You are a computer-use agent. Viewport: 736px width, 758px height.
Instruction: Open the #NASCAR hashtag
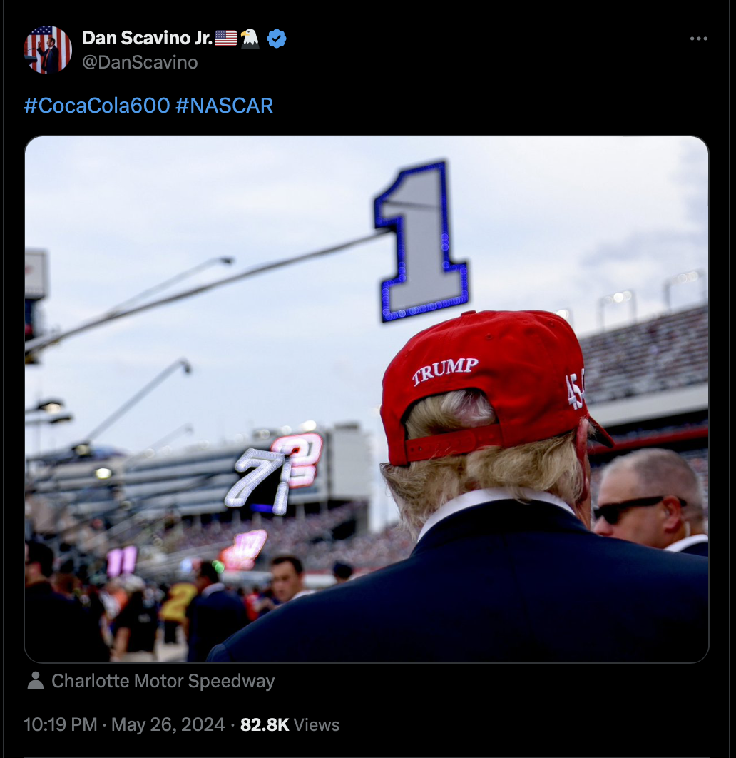[225, 106]
